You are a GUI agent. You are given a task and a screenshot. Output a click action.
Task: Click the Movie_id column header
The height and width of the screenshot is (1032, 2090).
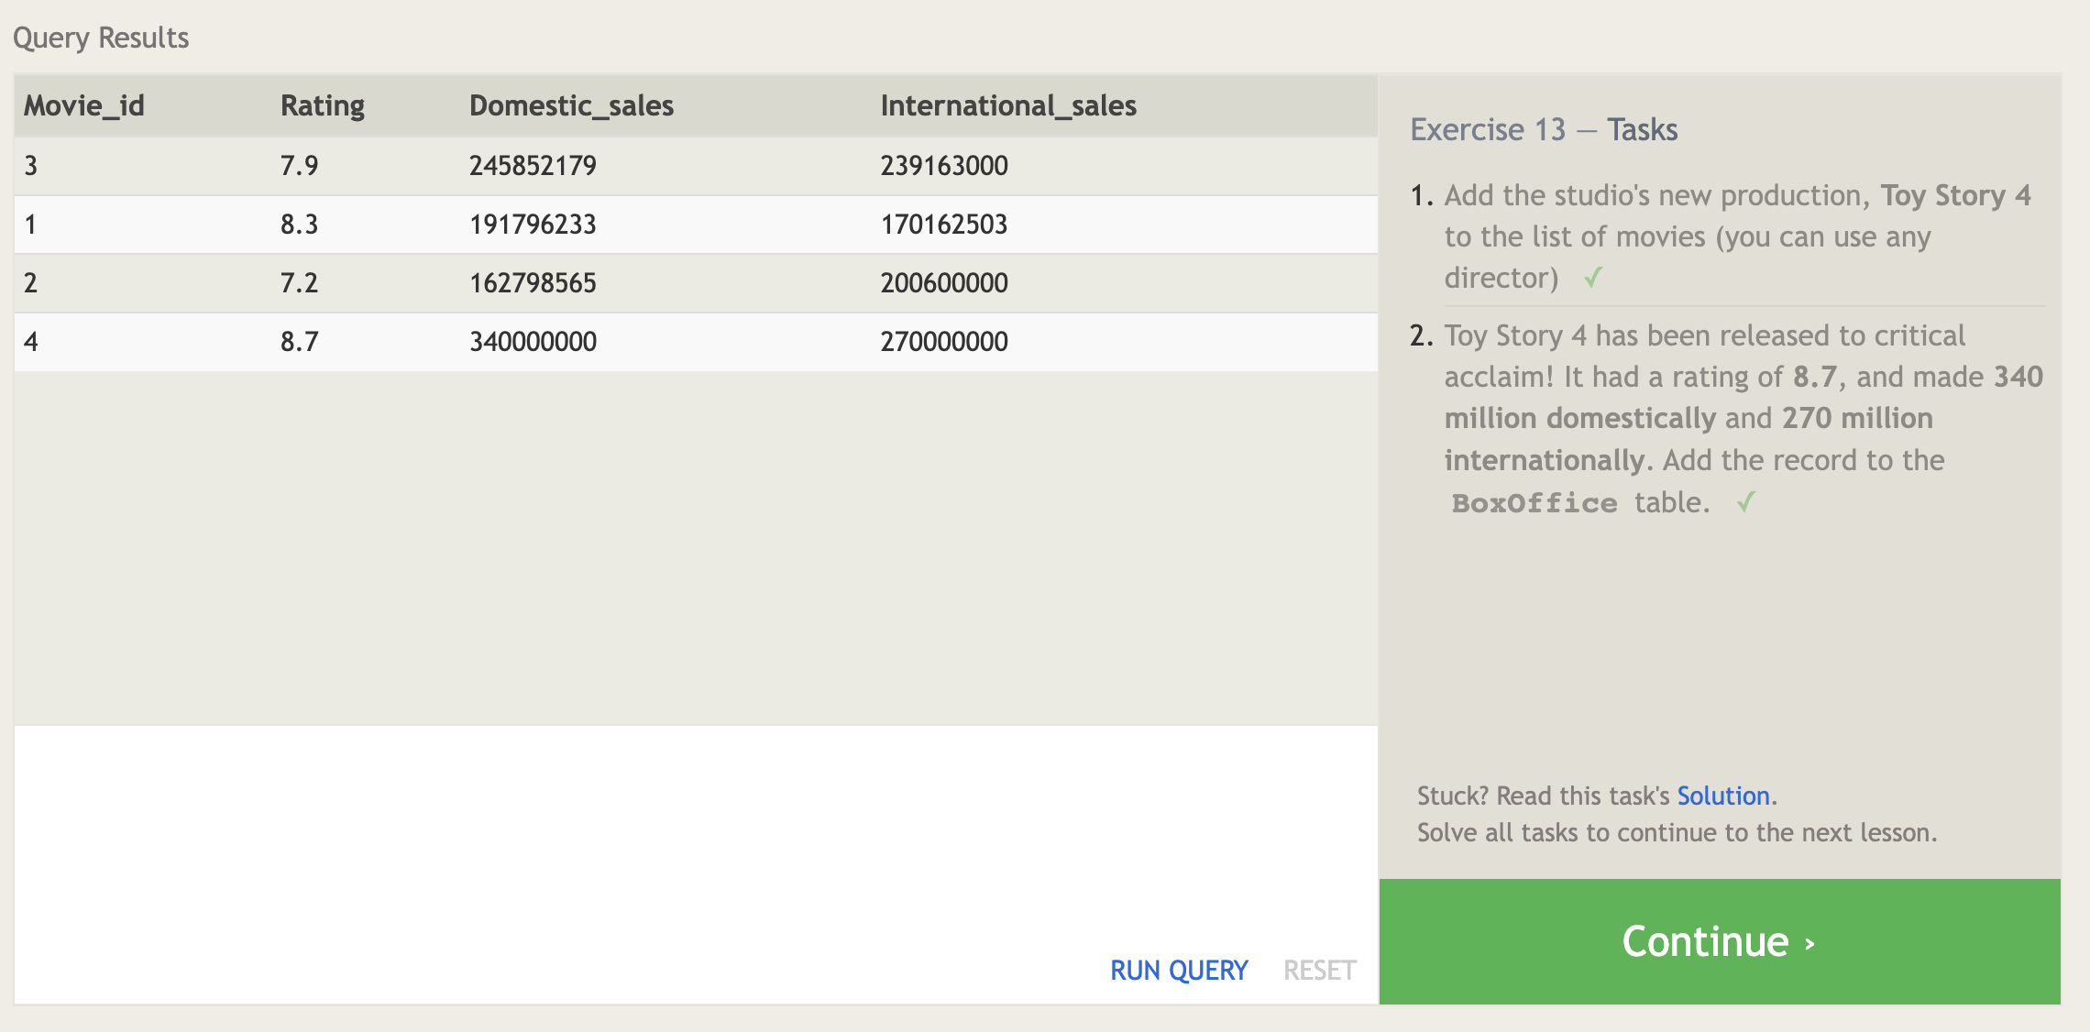point(84,105)
